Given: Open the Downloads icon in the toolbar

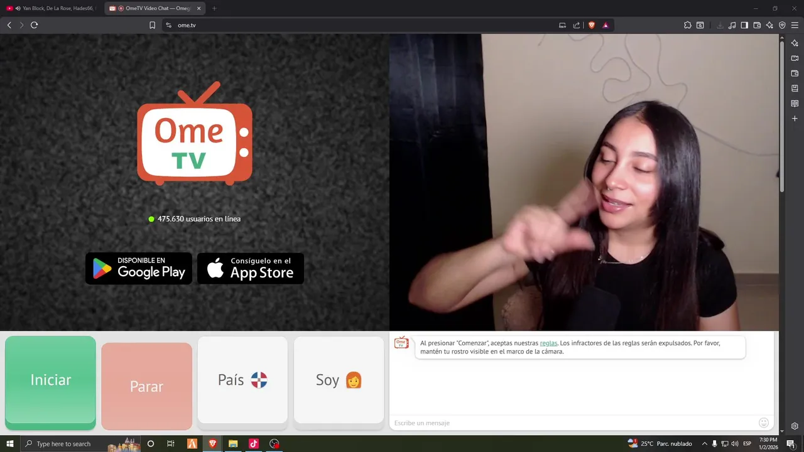Looking at the screenshot, I should point(720,25).
